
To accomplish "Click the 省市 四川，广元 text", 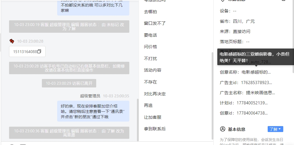I will tap(237, 21).
